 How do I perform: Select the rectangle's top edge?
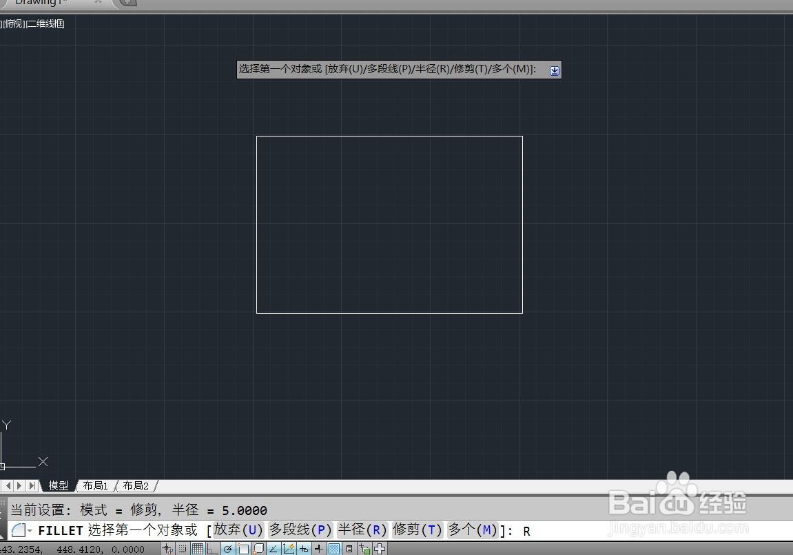[x=389, y=136]
